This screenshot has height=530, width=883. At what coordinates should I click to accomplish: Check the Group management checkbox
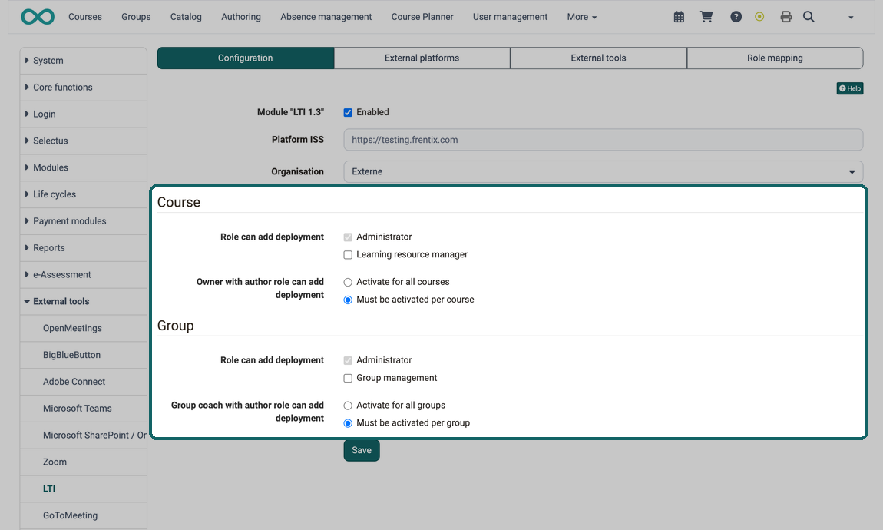[x=348, y=378]
